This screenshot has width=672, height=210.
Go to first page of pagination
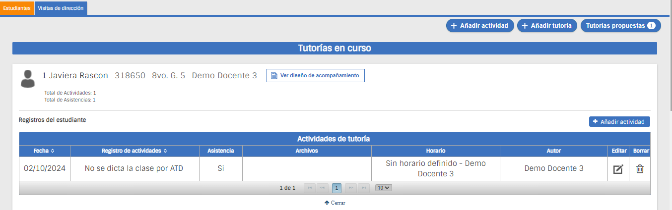309,188
